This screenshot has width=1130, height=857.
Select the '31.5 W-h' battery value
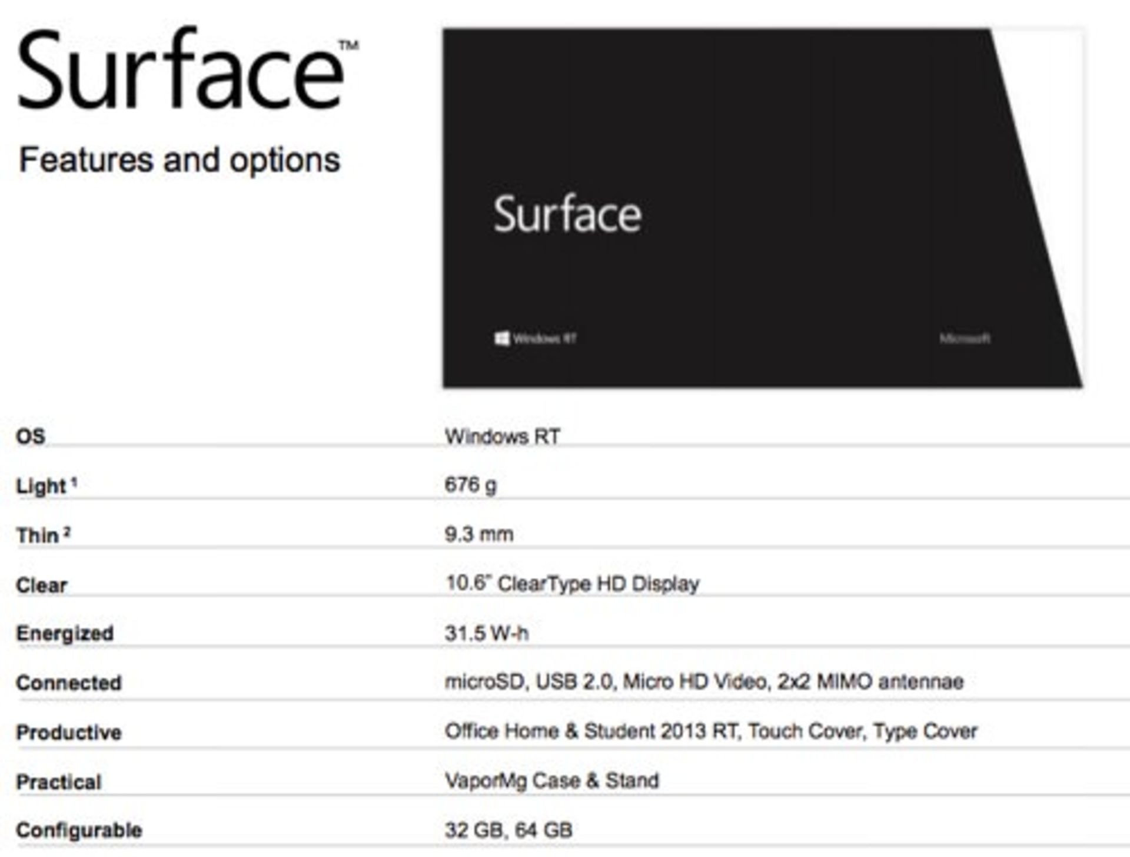[487, 633]
